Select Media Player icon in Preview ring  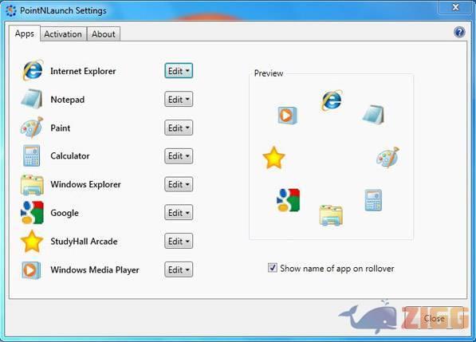(x=288, y=116)
